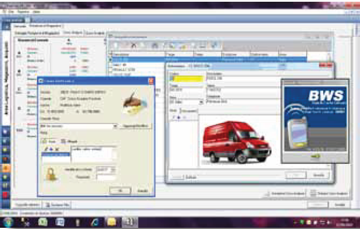The width and height of the screenshot is (360, 229).
Task: Click the padlock icon in the login dialog
Action: tap(51, 174)
